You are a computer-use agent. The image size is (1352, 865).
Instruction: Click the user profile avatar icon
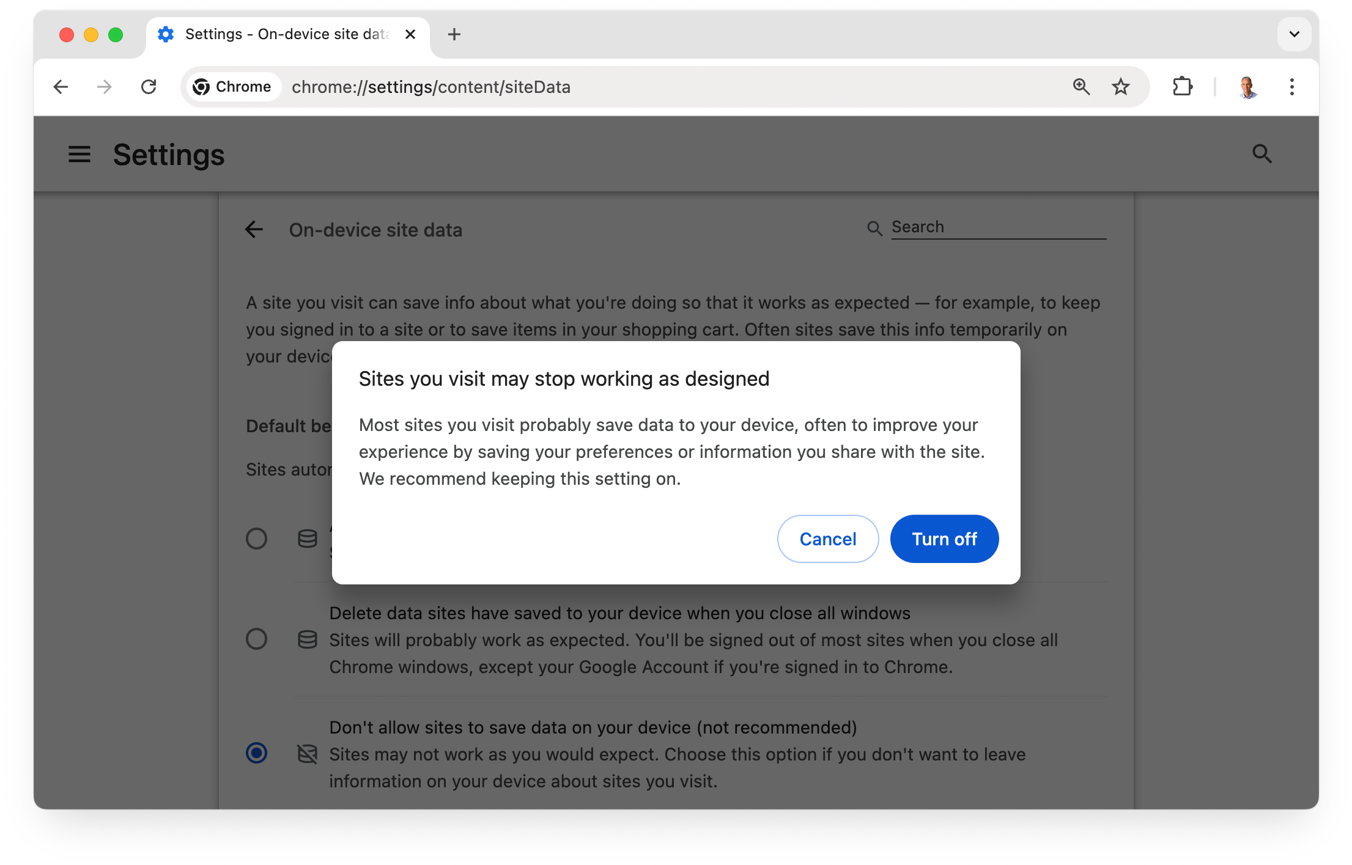click(1247, 87)
